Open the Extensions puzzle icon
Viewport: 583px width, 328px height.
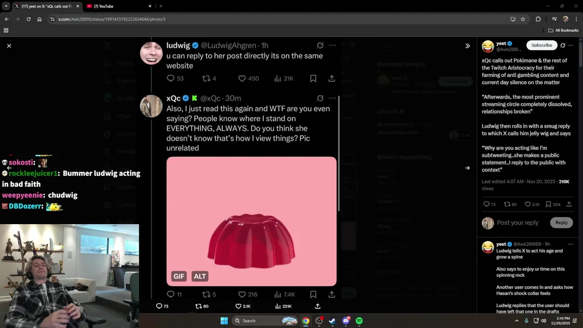tap(538, 19)
